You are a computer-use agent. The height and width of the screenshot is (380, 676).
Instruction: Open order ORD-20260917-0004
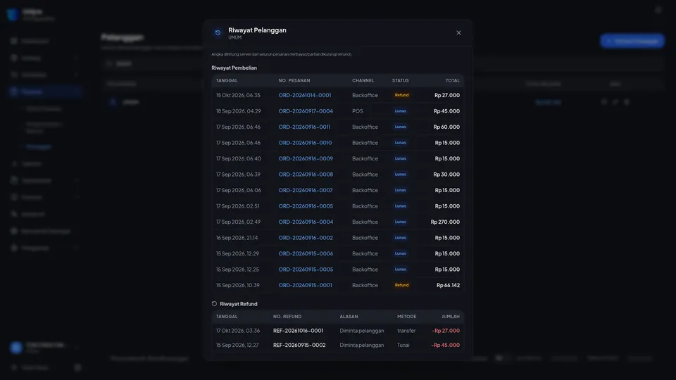(306, 111)
